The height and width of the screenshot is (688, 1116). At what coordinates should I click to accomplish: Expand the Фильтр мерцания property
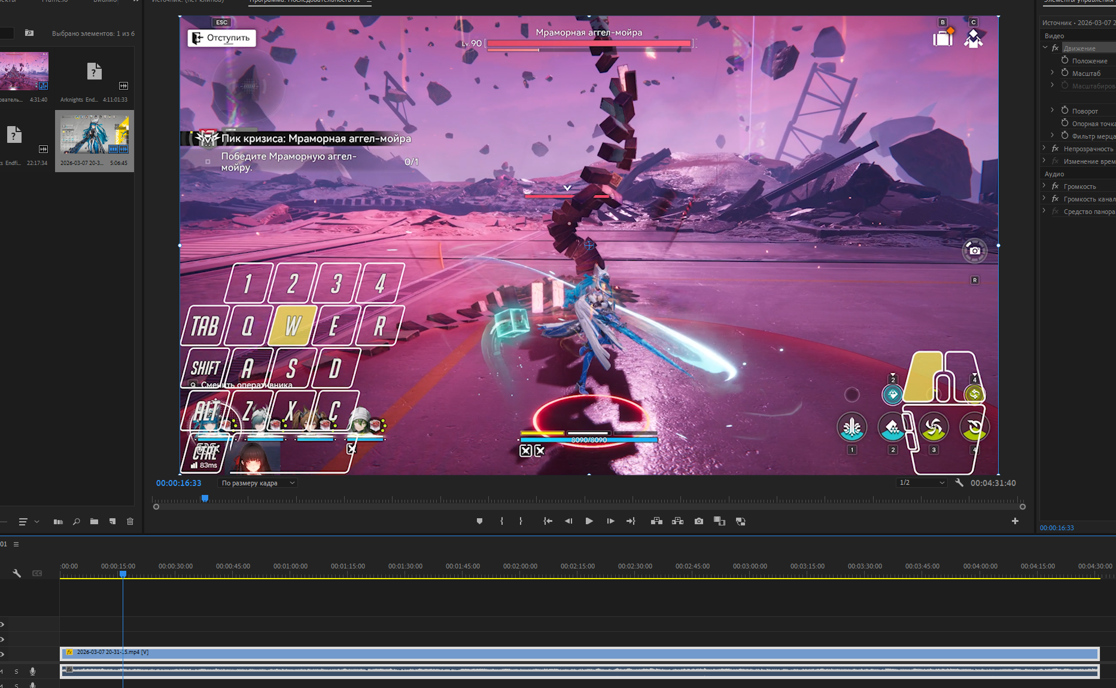1052,136
